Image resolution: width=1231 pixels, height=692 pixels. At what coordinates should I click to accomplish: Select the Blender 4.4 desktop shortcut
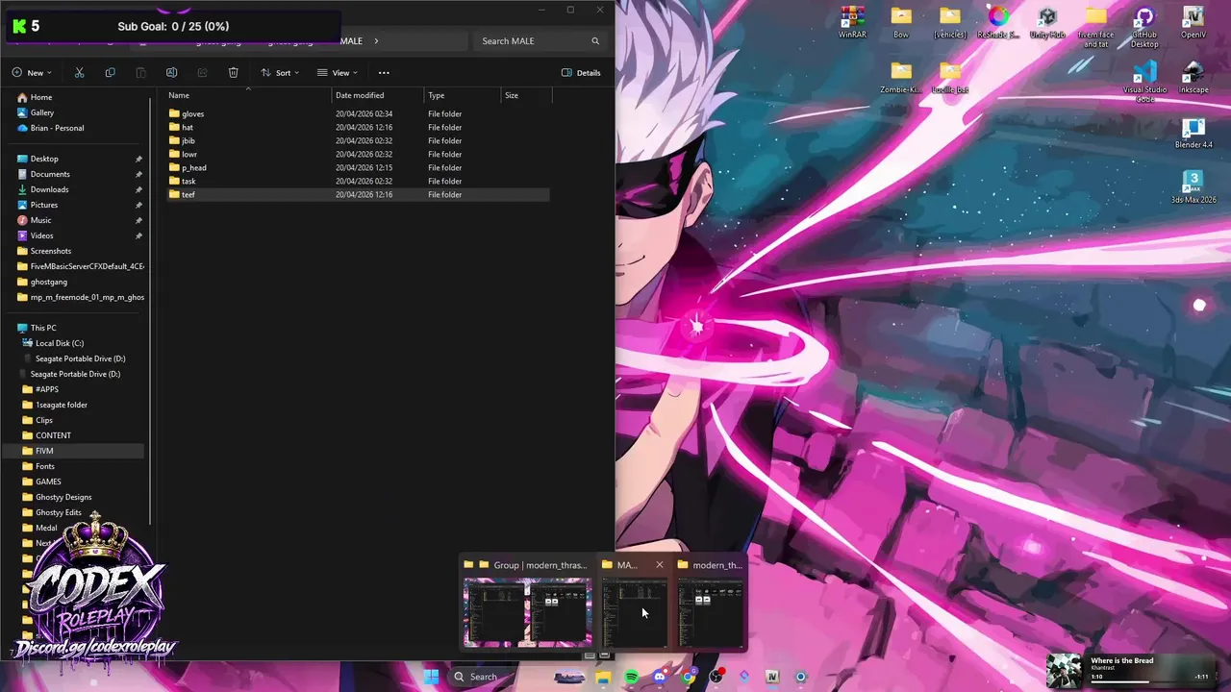pyautogui.click(x=1193, y=133)
